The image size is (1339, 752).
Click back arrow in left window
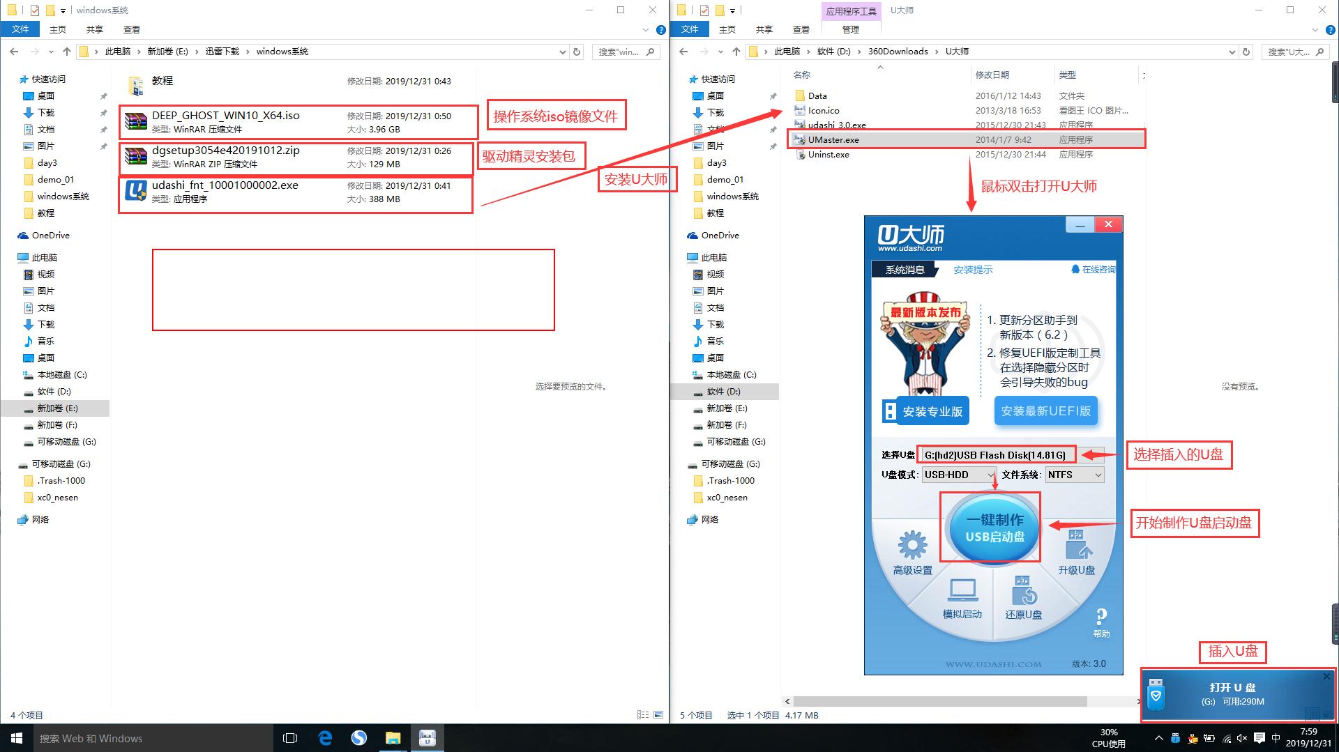pyautogui.click(x=14, y=52)
